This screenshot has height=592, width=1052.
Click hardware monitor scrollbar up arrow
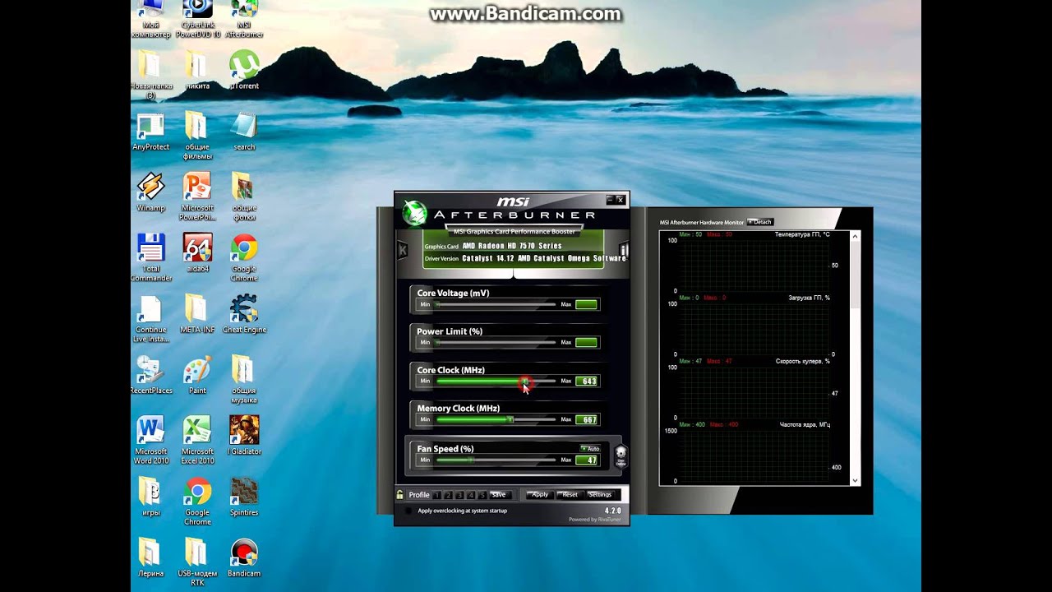point(855,237)
